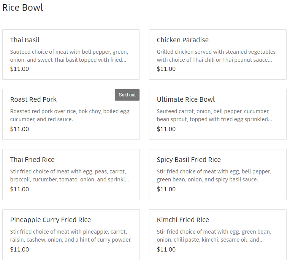This screenshot has width=290, height=266.
Task: Click the Thai Basil description text
Action: click(69, 56)
